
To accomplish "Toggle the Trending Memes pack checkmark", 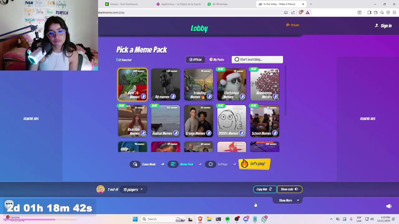I will [209, 97].
